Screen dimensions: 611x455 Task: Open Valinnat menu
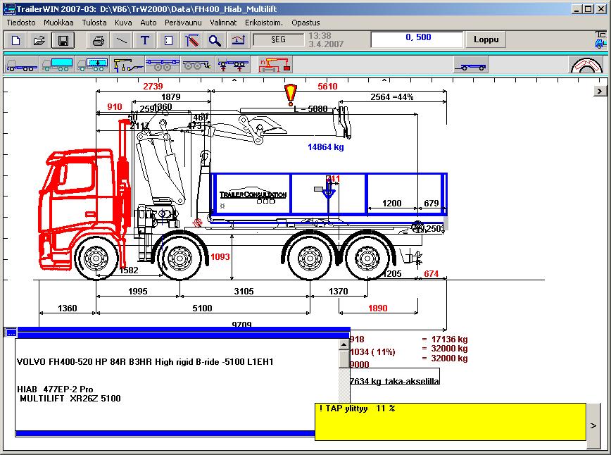click(223, 23)
